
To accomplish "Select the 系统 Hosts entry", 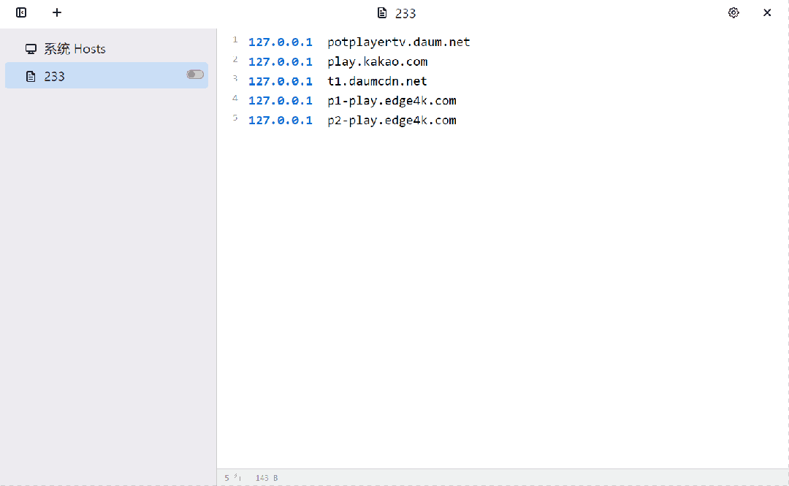I will click(x=75, y=49).
